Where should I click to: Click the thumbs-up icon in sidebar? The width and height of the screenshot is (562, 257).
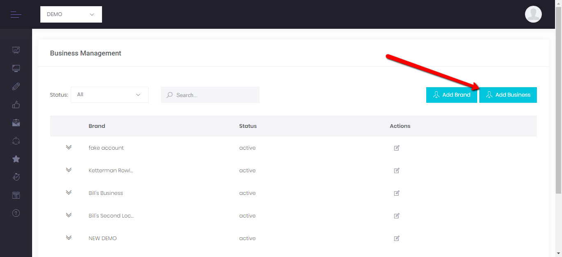16,104
